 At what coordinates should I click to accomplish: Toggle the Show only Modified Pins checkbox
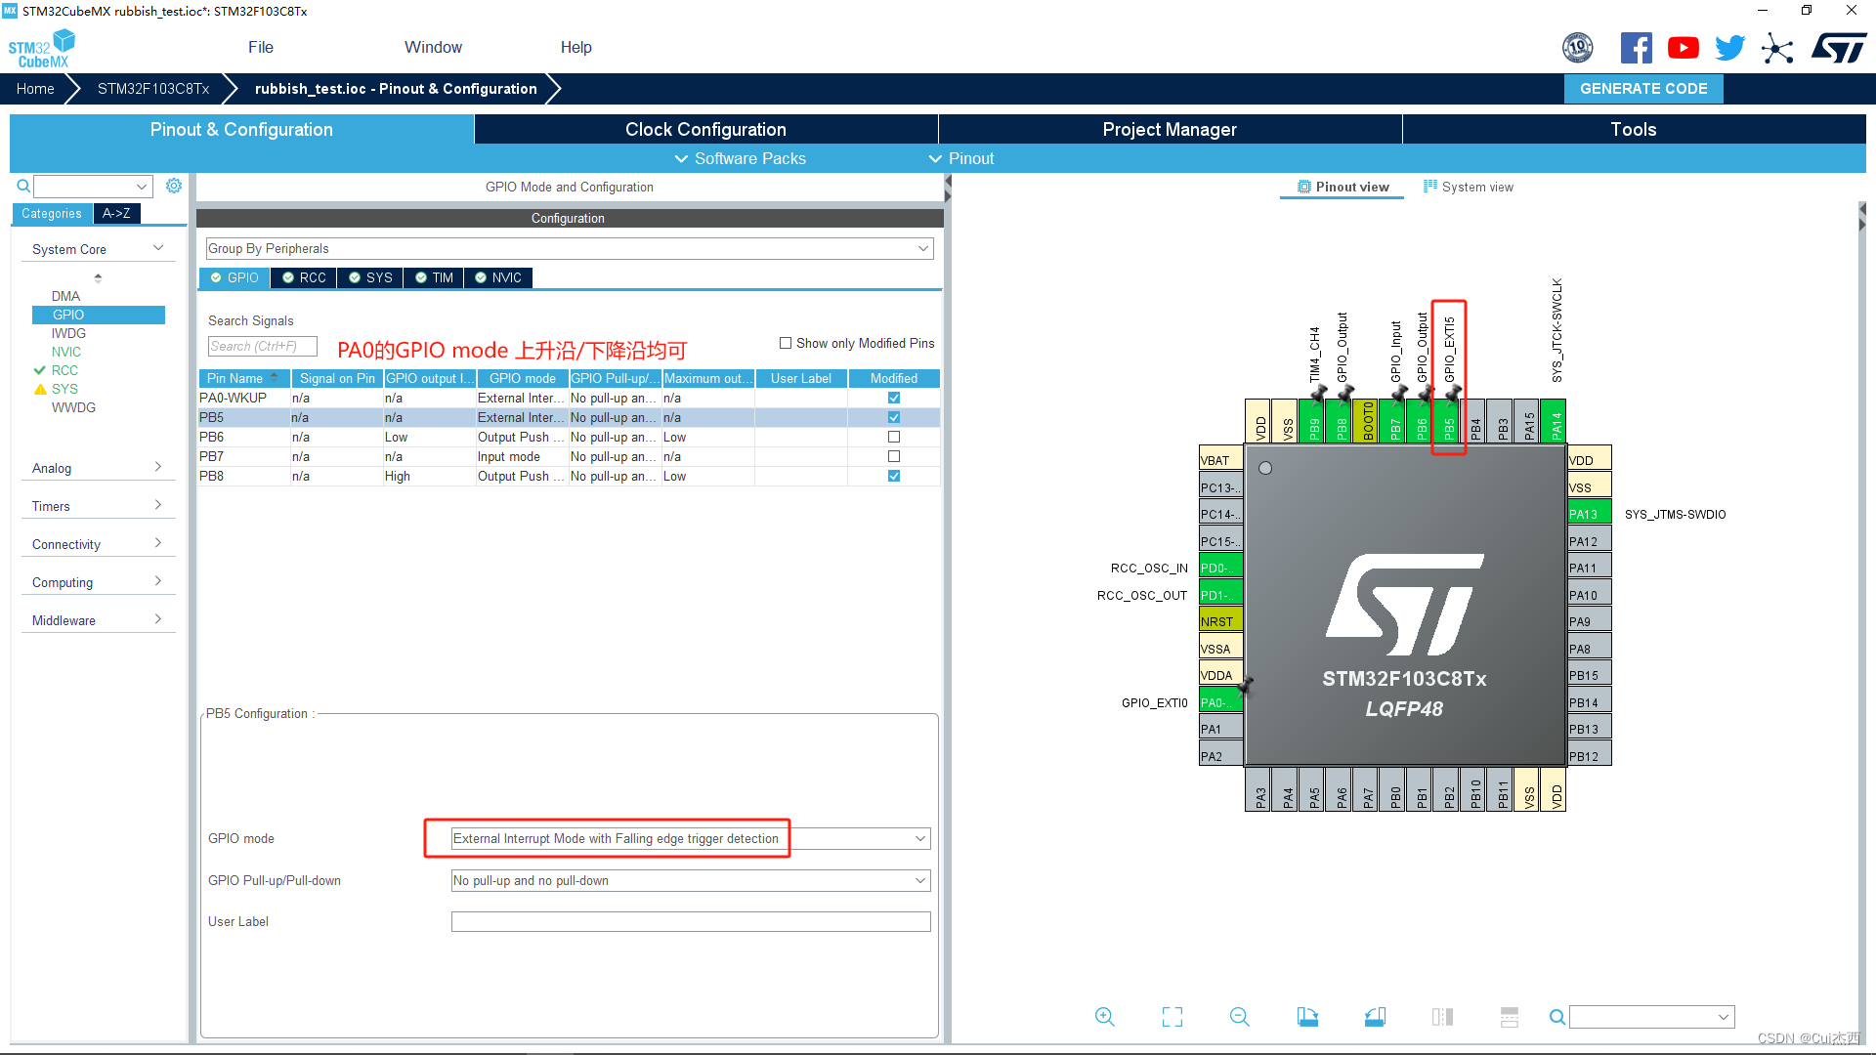pyautogui.click(x=785, y=343)
